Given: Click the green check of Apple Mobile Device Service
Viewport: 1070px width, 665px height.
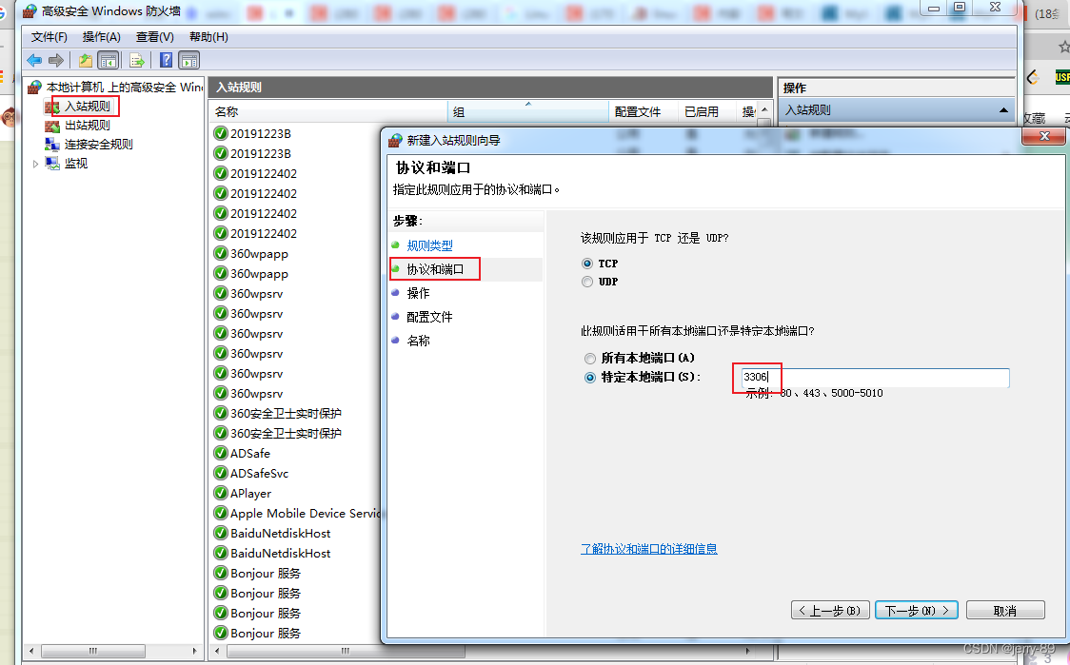Looking at the screenshot, I should pyautogui.click(x=221, y=513).
